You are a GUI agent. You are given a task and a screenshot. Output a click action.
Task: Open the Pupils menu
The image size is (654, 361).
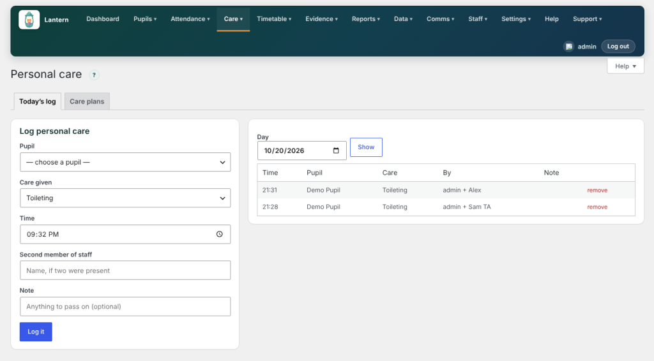click(145, 18)
